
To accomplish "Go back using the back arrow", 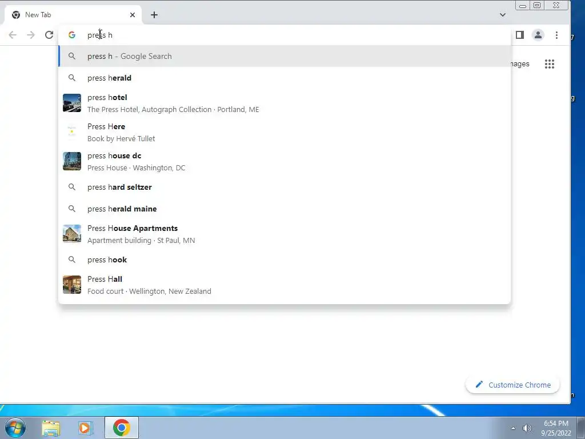I will 13,35.
